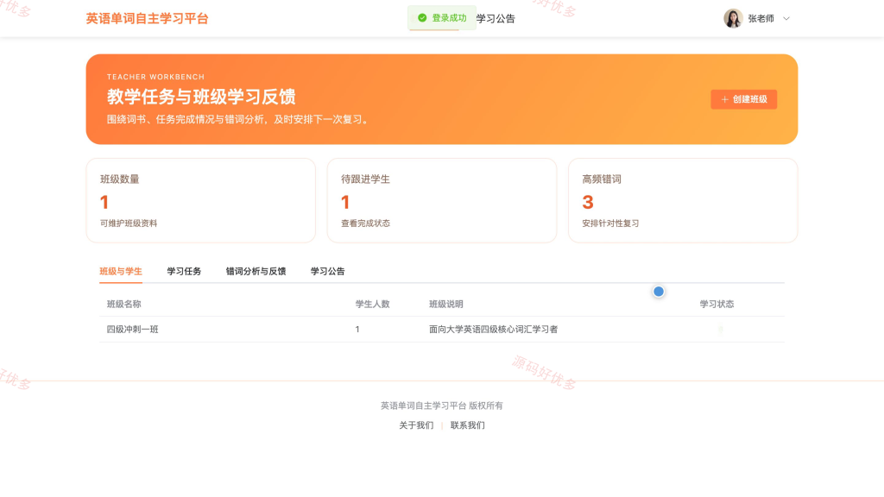Screen dimensions: 884x497
Task: Open the 高频错词 statistics card
Action: [683, 200]
